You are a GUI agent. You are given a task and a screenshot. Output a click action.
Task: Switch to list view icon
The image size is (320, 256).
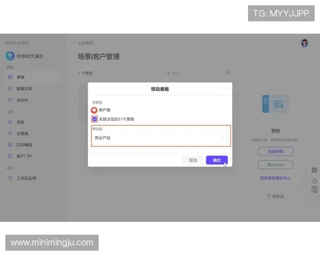point(228,73)
